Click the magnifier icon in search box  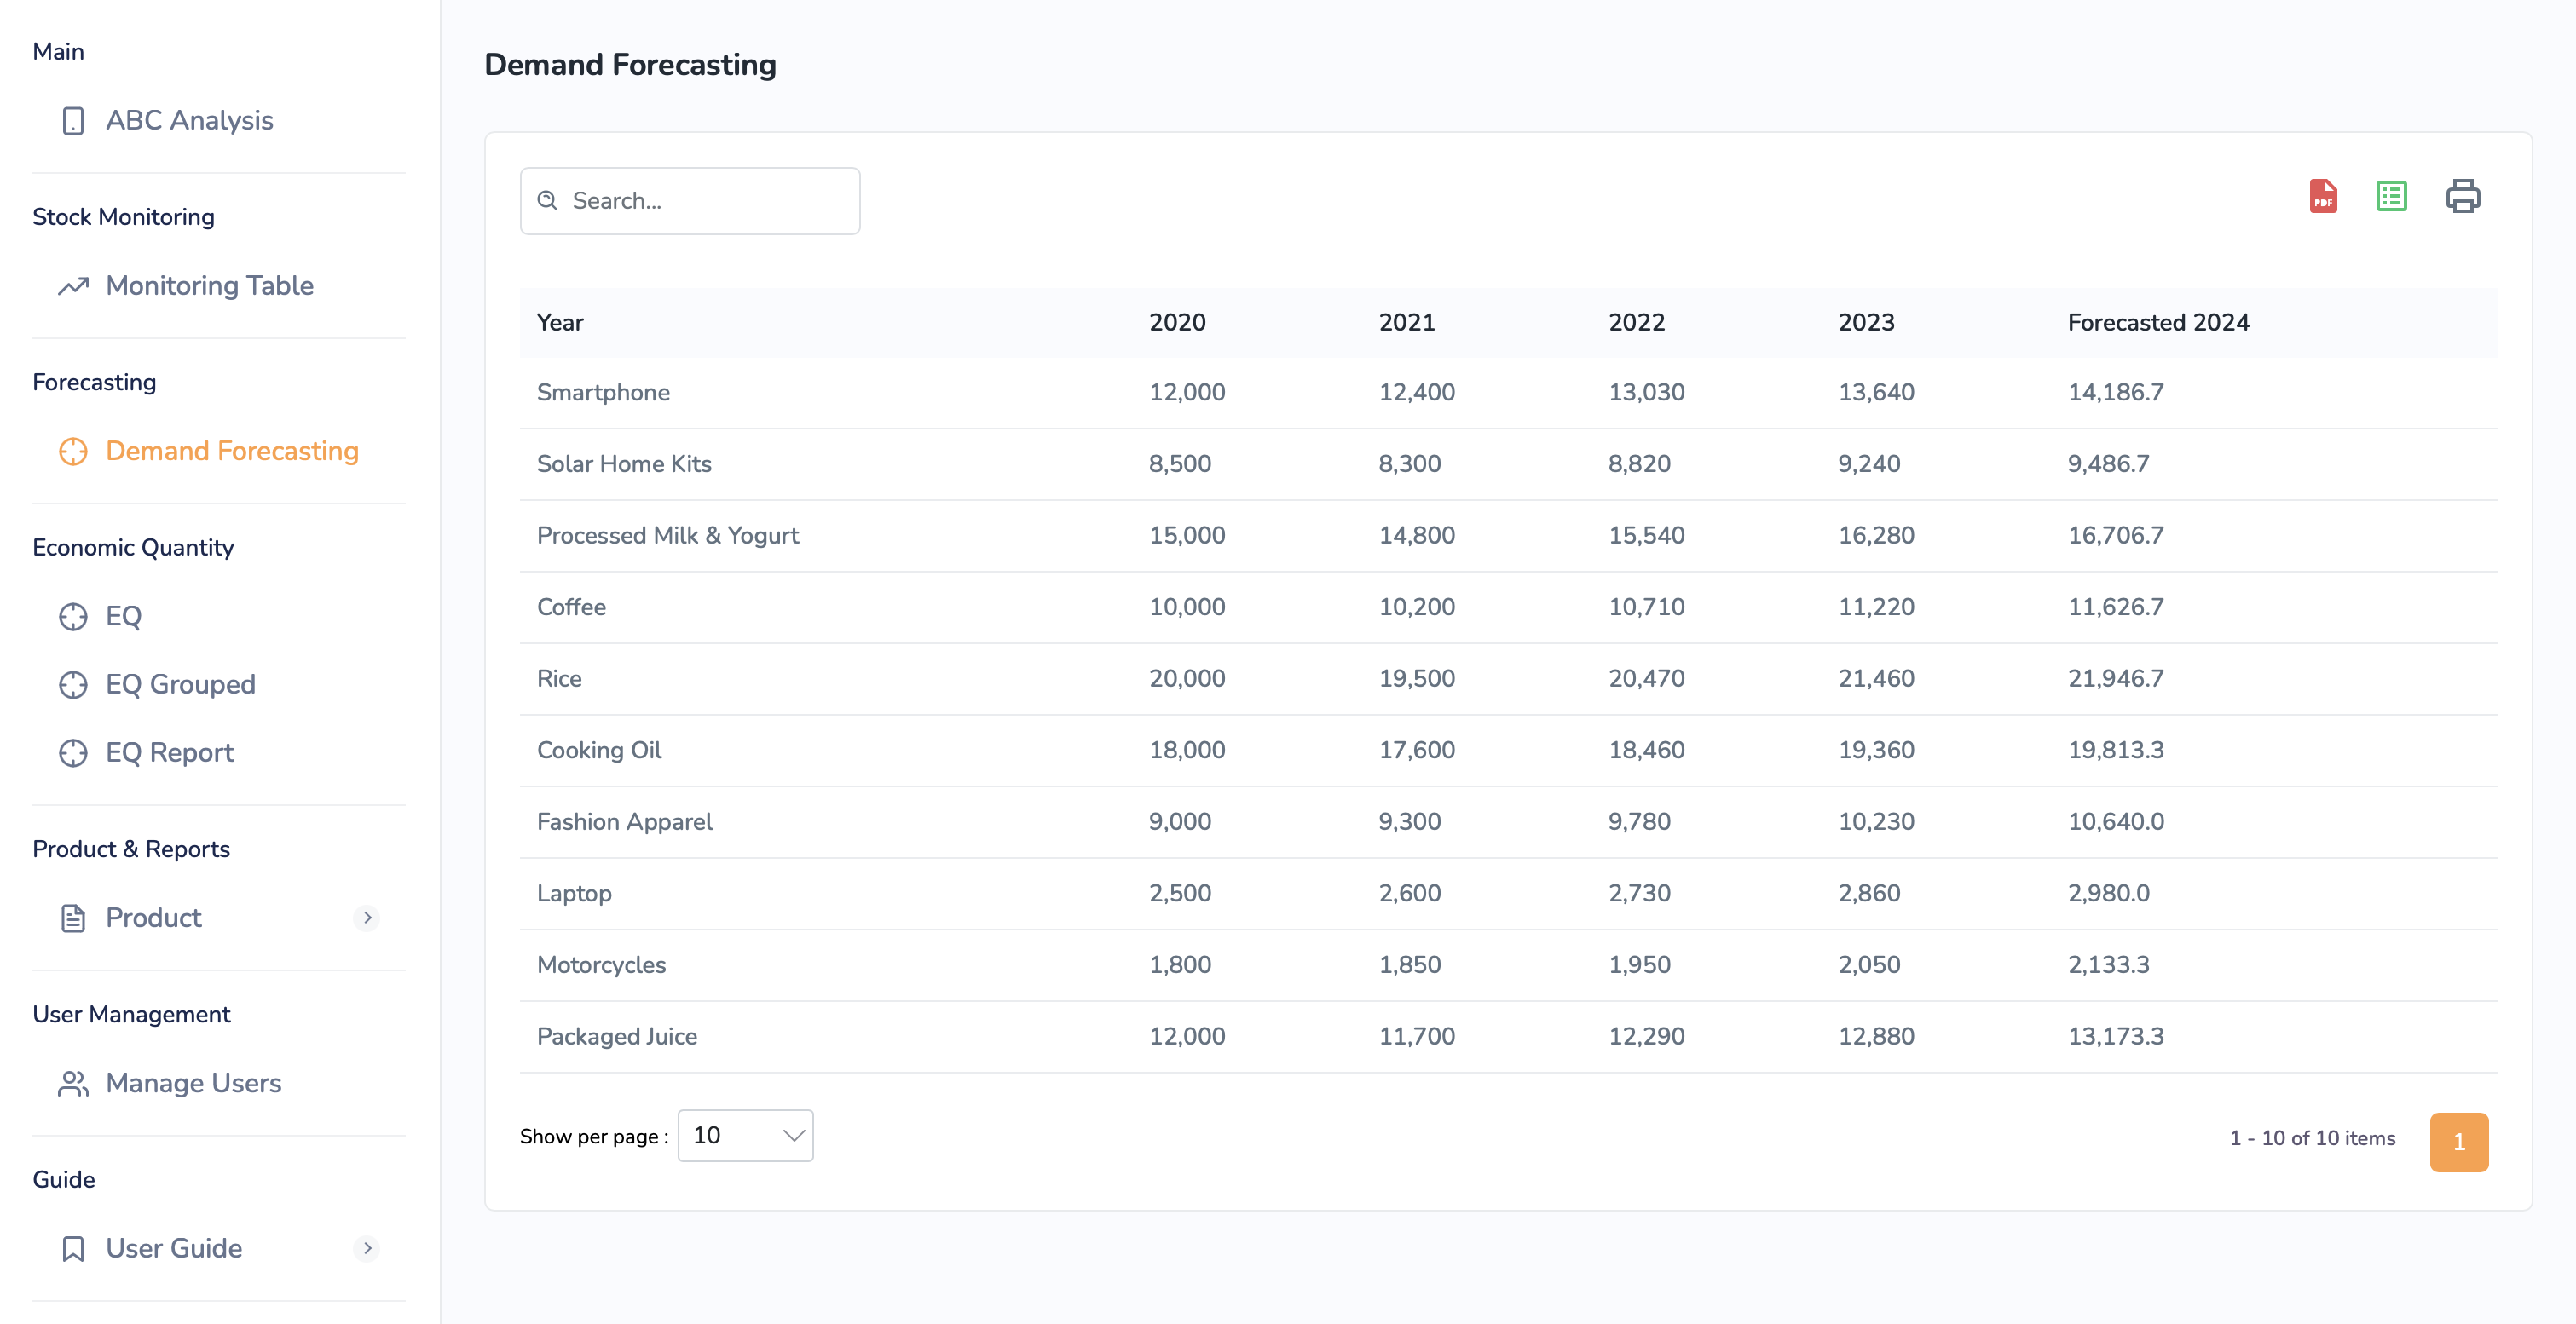coord(547,201)
